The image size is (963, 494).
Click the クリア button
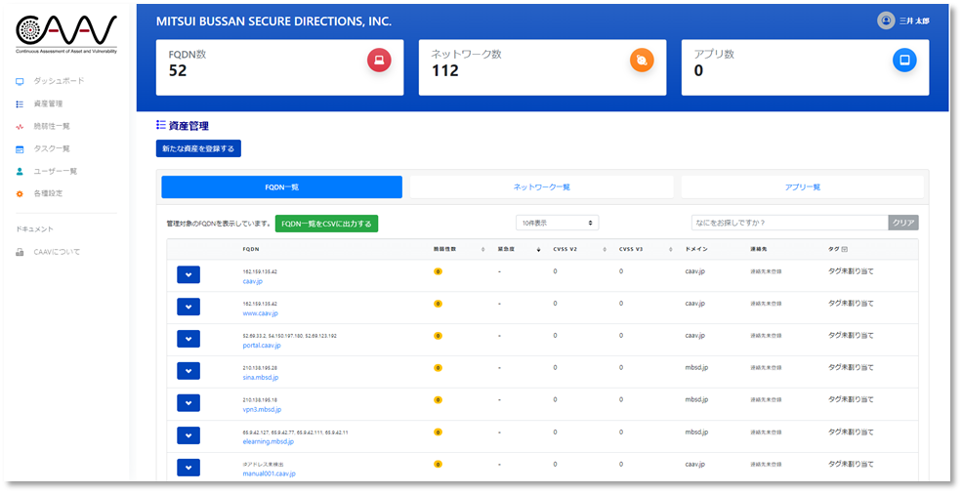pyautogui.click(x=903, y=223)
